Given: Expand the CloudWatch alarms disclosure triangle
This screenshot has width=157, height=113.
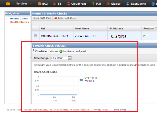Looking at the screenshot, I should (34, 50).
